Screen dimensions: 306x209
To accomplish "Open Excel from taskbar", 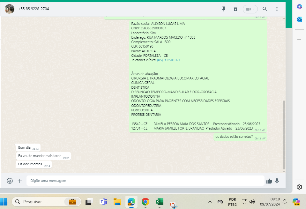I will (160, 202).
